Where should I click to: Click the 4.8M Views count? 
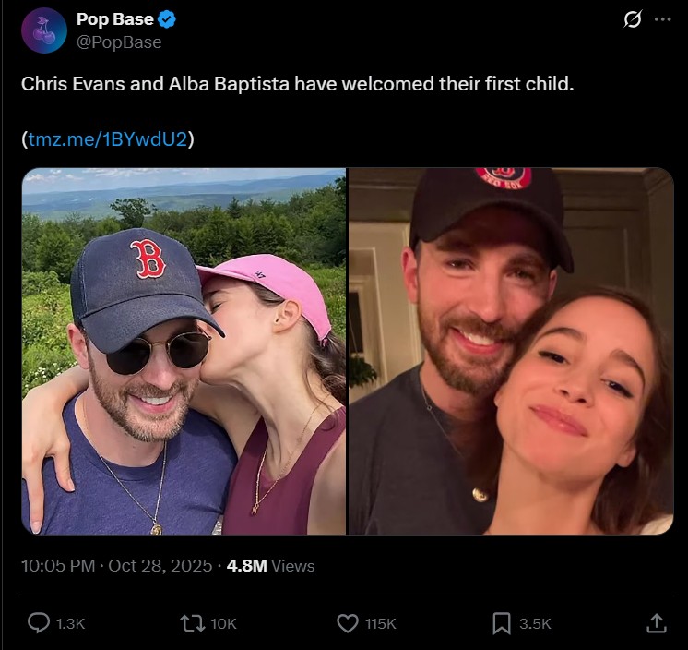[270, 566]
